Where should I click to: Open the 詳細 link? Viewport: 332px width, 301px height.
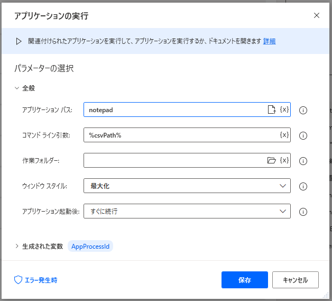pos(269,41)
